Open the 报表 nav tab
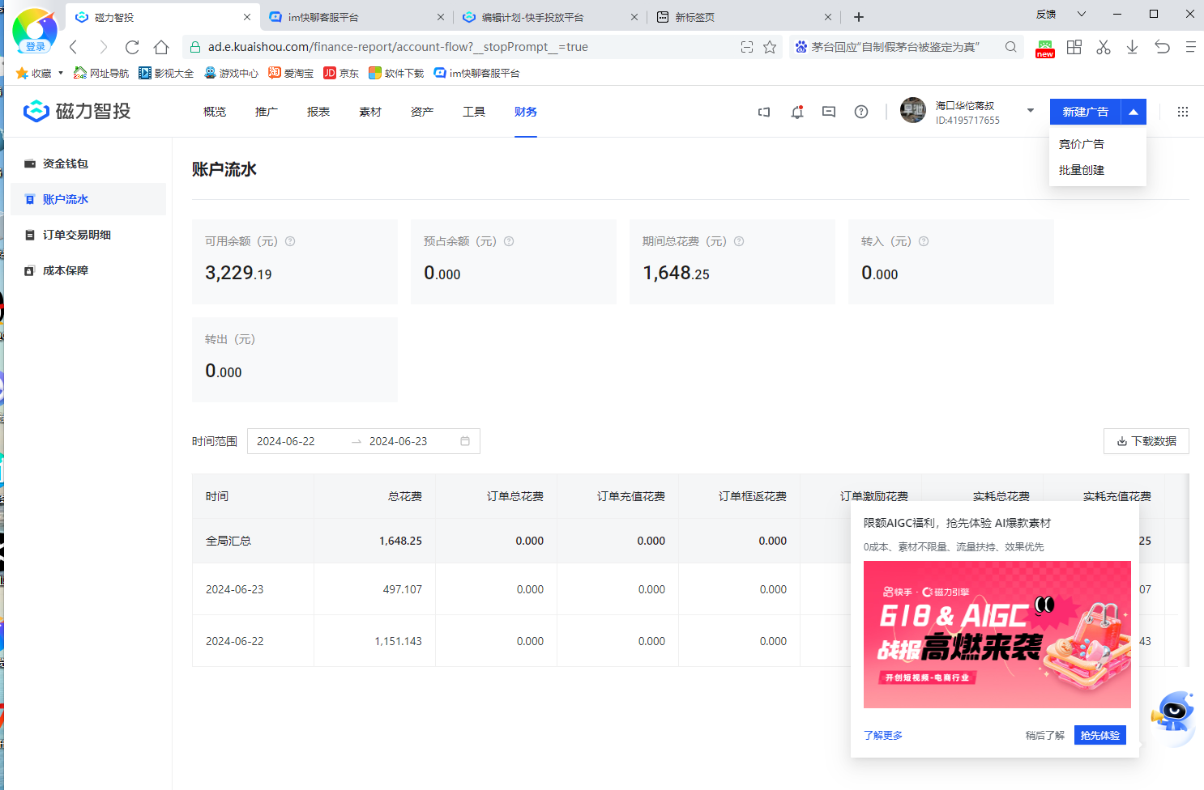The image size is (1204, 790). pyautogui.click(x=318, y=112)
